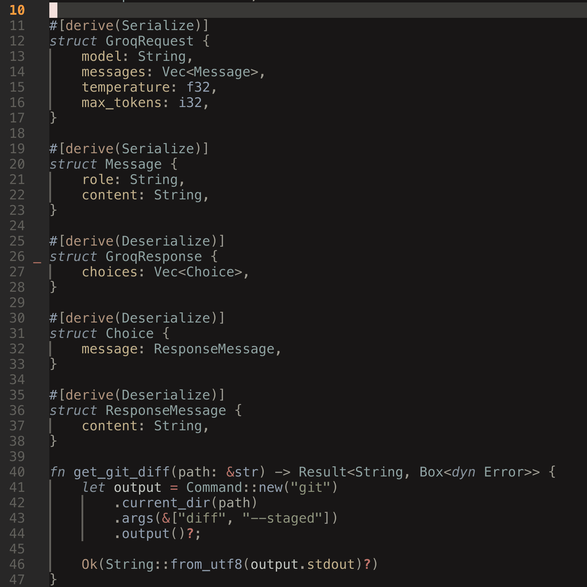
Task: Select the Deserialize attribute above GroqResponse
Action: [x=137, y=241]
